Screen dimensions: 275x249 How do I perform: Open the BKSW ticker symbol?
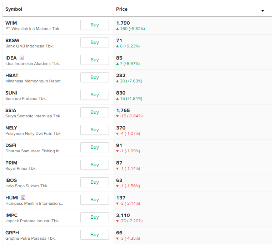(x=12, y=41)
